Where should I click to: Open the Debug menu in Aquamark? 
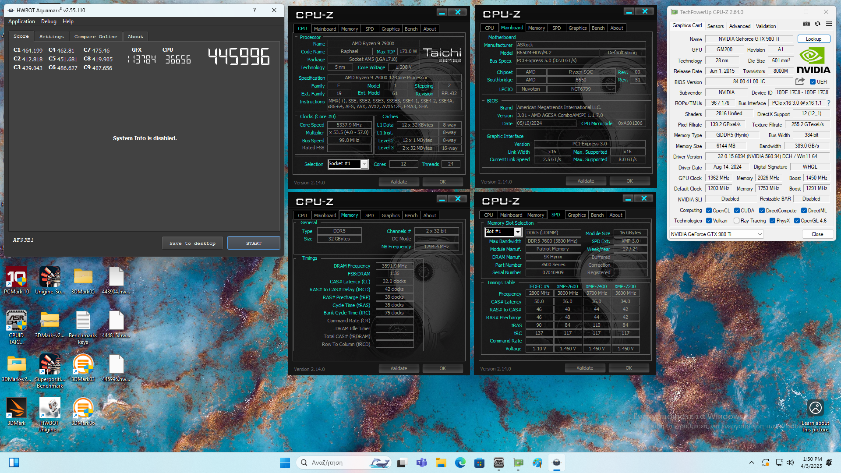pos(49,21)
